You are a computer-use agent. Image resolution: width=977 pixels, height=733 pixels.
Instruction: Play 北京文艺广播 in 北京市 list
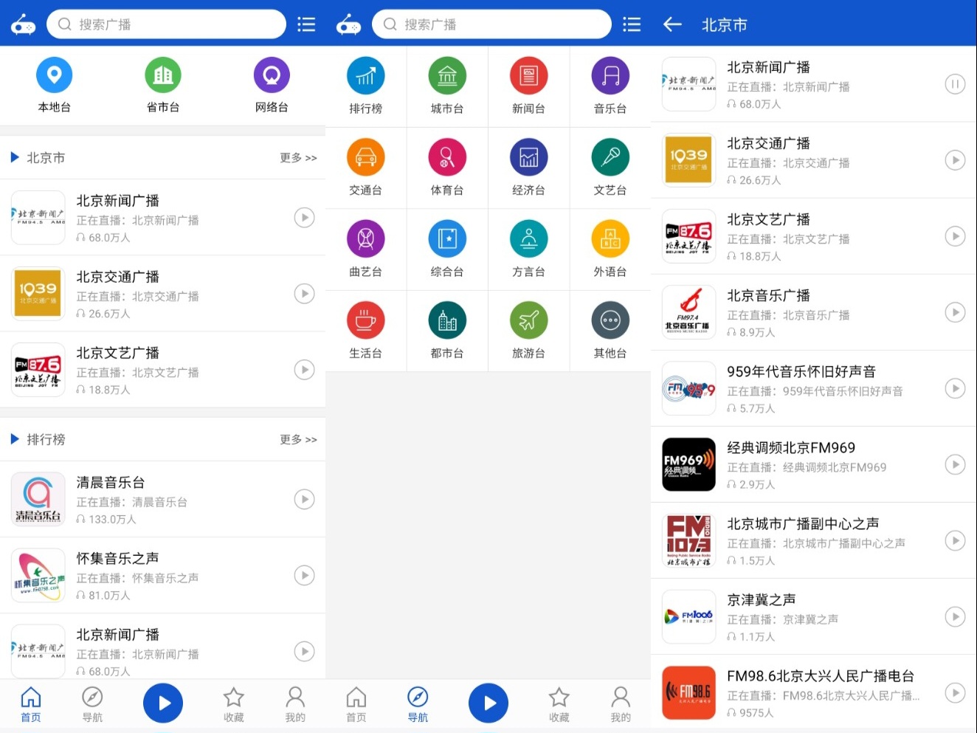(x=955, y=236)
